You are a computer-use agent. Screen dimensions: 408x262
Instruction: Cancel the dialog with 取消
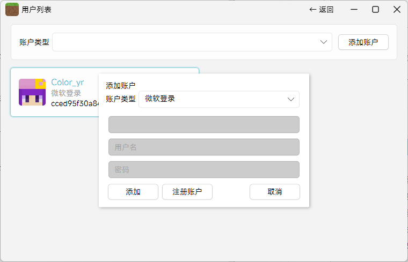[274, 192]
